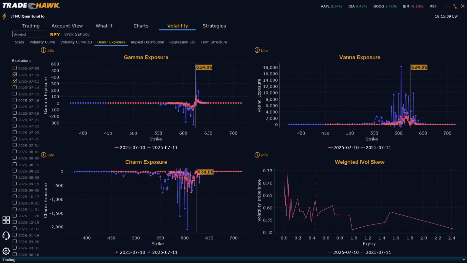This screenshot has height=263, width=467.
Task: Click the lightning bolt QuantumFlo icon
Action: point(4,16)
